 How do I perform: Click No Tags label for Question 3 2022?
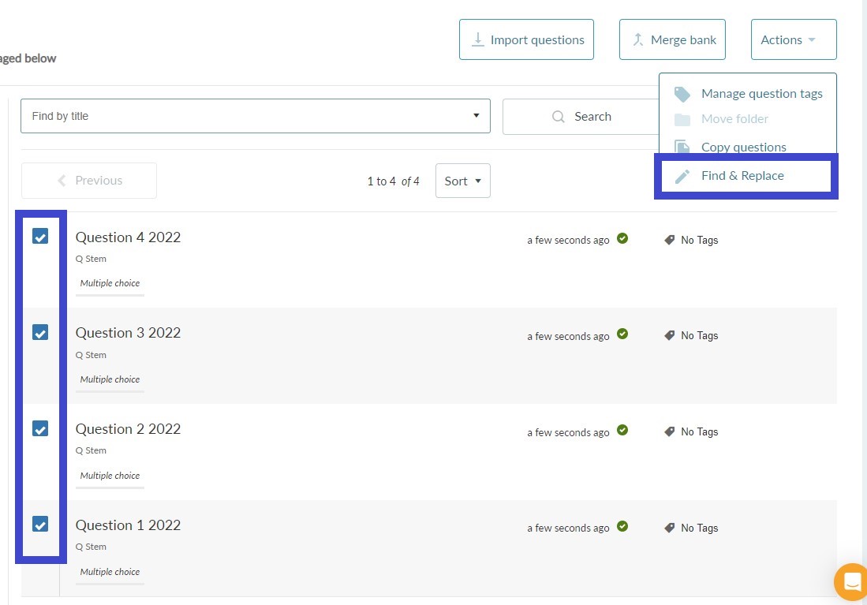pyautogui.click(x=700, y=336)
